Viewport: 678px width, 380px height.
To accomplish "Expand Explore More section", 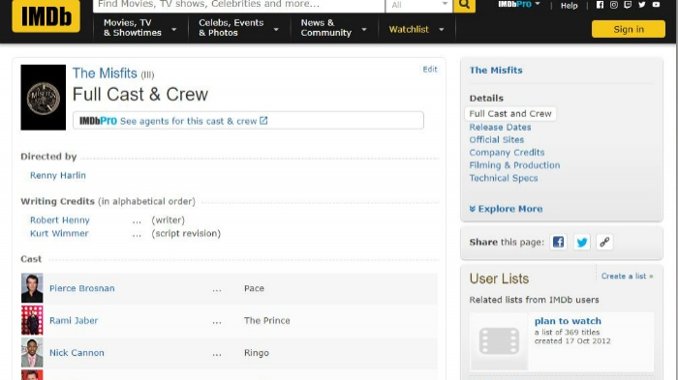I will (x=506, y=209).
